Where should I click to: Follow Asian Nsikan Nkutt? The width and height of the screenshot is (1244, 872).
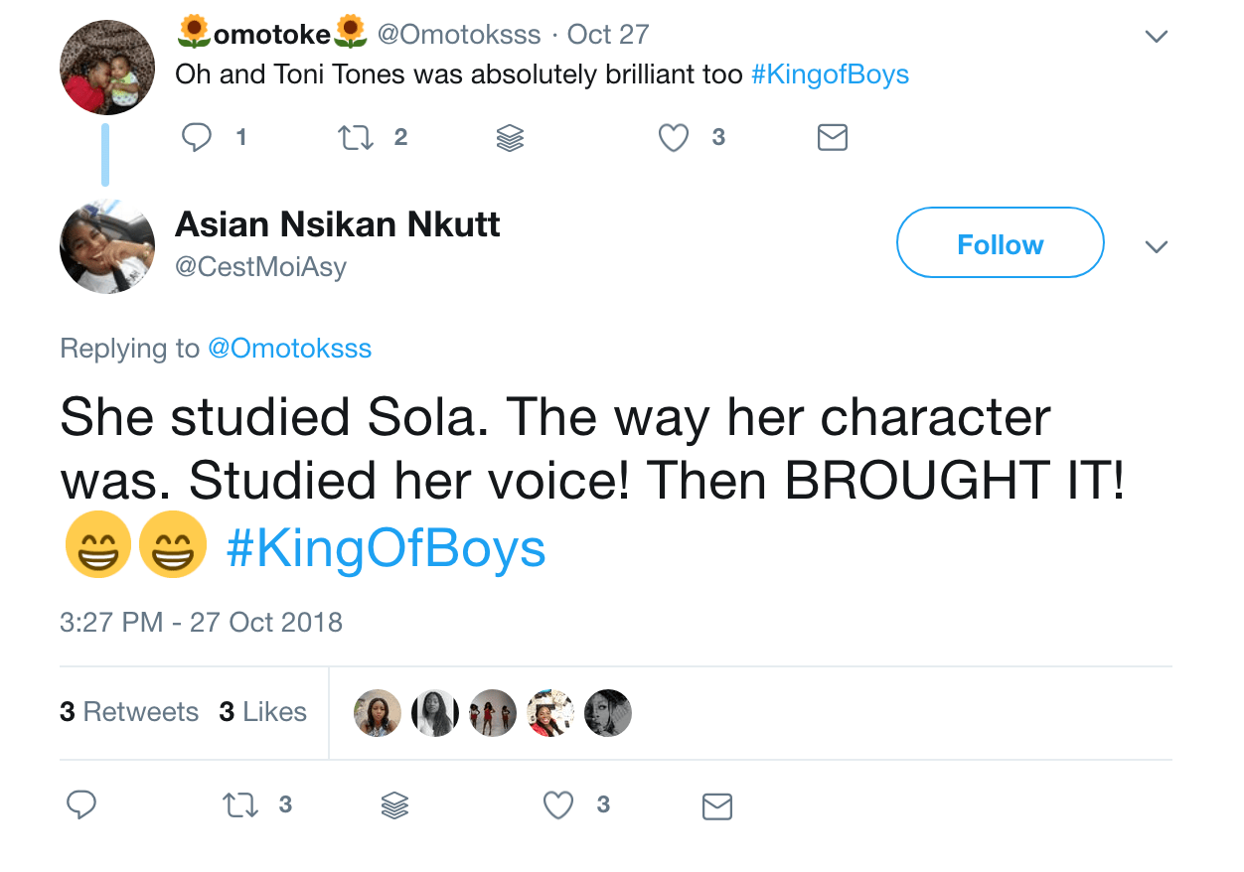[1000, 244]
